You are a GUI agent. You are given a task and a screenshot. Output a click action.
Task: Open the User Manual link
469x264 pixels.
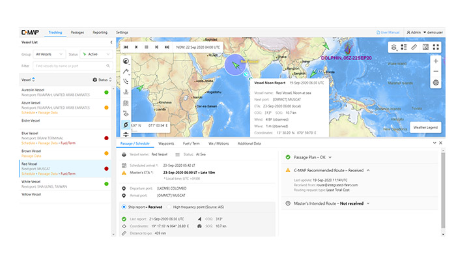(389, 32)
